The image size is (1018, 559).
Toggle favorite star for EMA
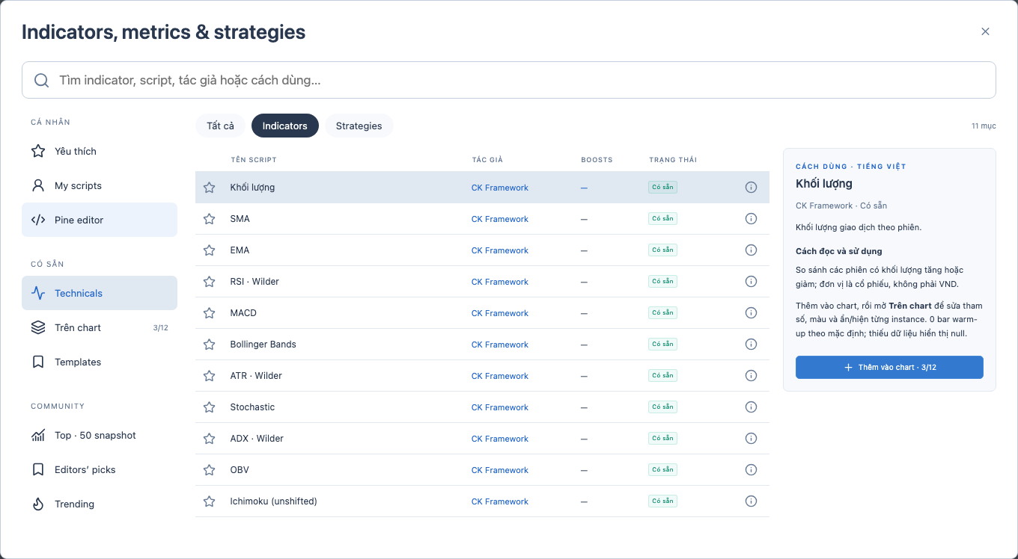tap(210, 250)
